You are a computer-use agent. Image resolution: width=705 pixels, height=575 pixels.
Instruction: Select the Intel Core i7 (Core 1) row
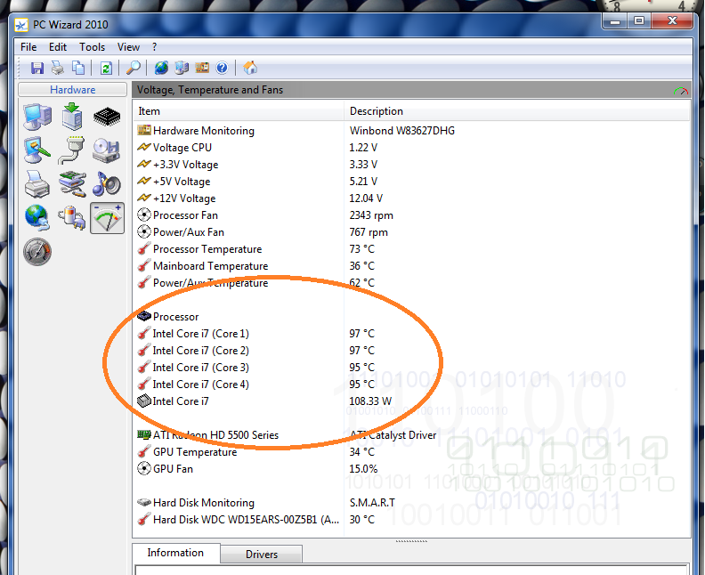pos(411,334)
